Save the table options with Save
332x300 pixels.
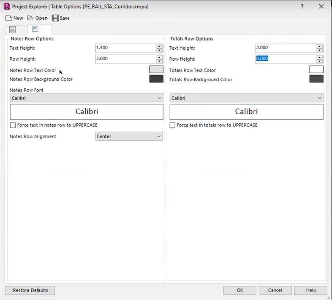[x=61, y=18]
